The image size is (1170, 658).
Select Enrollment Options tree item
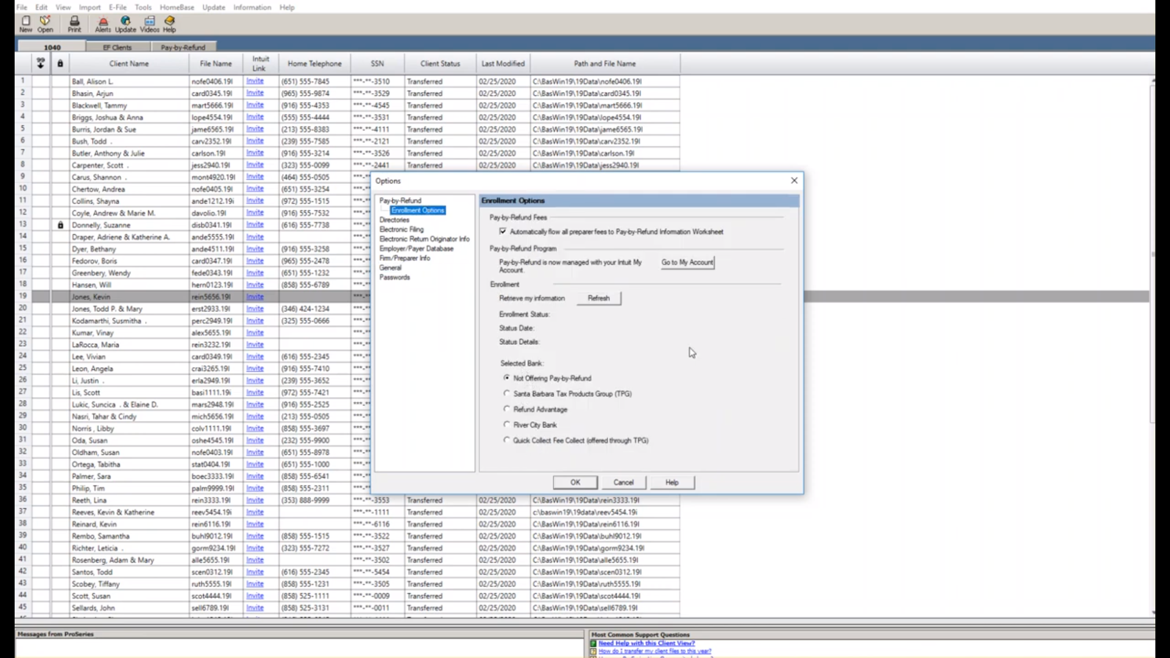pyautogui.click(x=418, y=210)
